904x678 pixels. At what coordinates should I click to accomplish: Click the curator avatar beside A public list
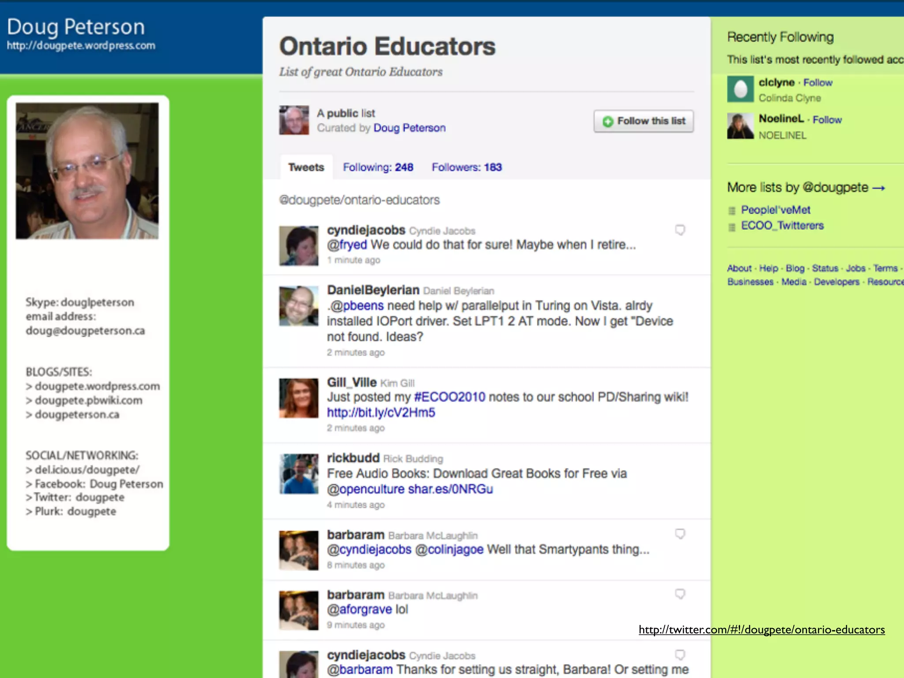[294, 120]
